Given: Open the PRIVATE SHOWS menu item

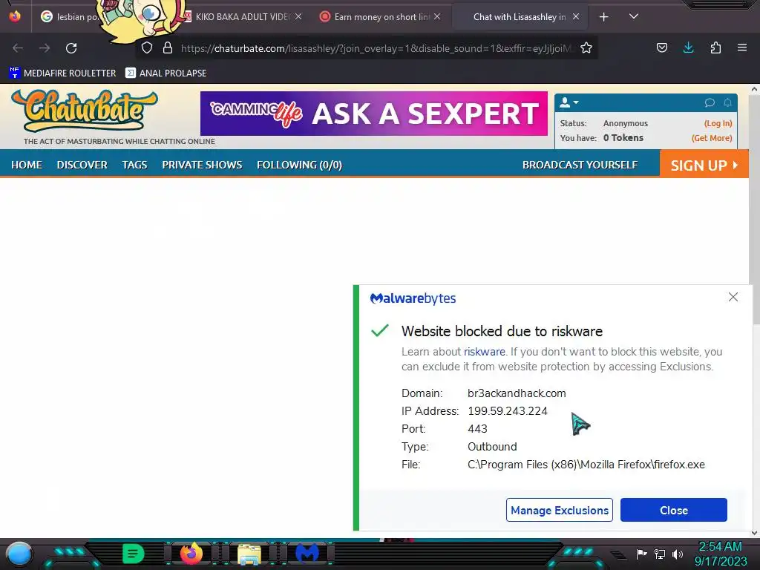Looking at the screenshot, I should [x=202, y=165].
